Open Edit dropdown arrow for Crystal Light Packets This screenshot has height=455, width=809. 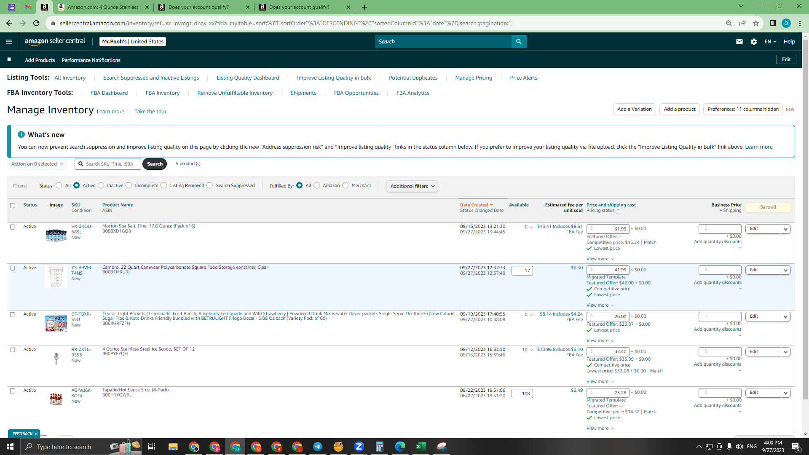[785, 317]
